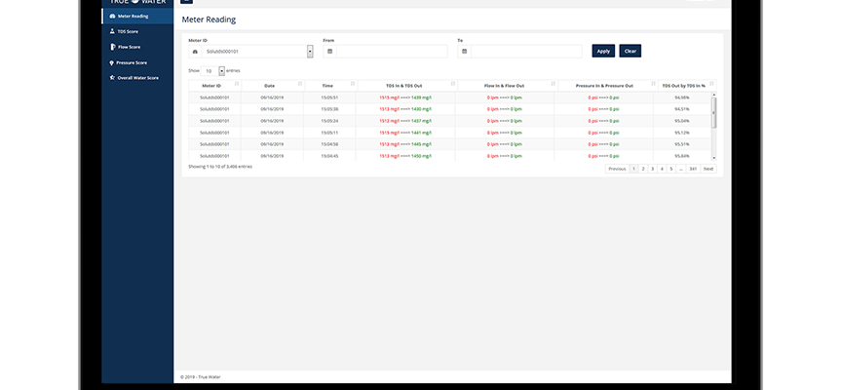Click the time cell 15:05:24

point(329,121)
